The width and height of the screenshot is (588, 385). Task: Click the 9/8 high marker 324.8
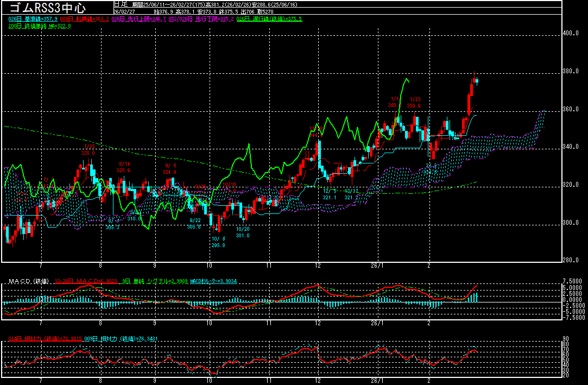click(169, 169)
